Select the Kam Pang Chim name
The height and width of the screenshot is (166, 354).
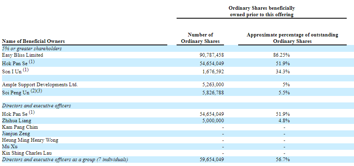[20, 127]
